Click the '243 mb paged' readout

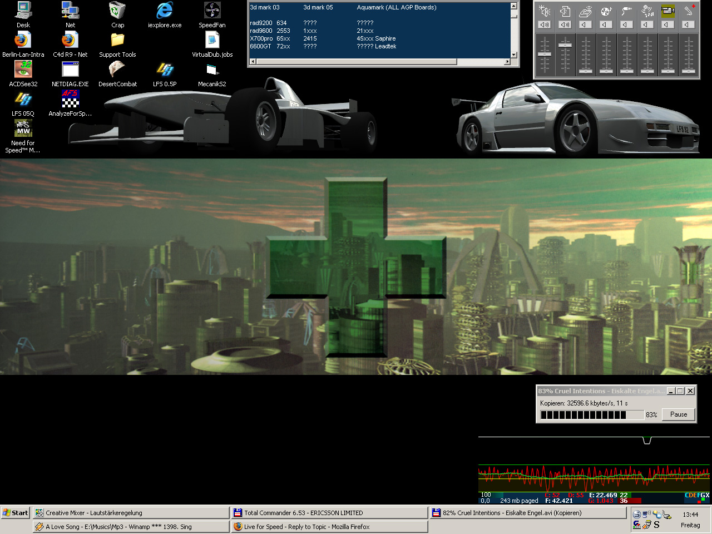point(519,501)
